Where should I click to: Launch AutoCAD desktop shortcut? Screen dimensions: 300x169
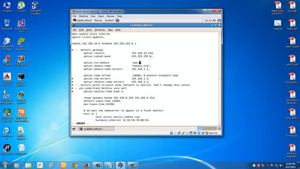coord(7,79)
